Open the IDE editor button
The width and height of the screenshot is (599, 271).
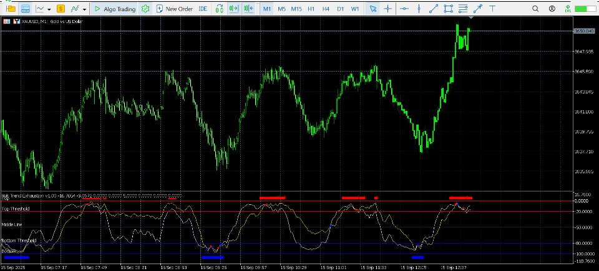click(203, 9)
